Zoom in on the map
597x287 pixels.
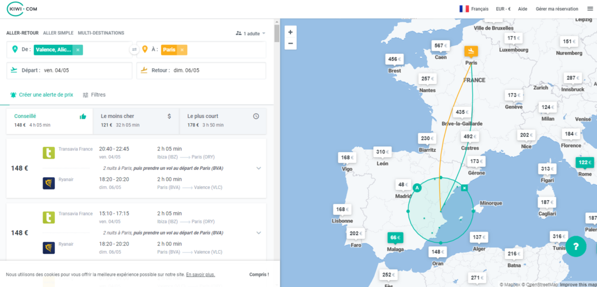[x=290, y=33]
